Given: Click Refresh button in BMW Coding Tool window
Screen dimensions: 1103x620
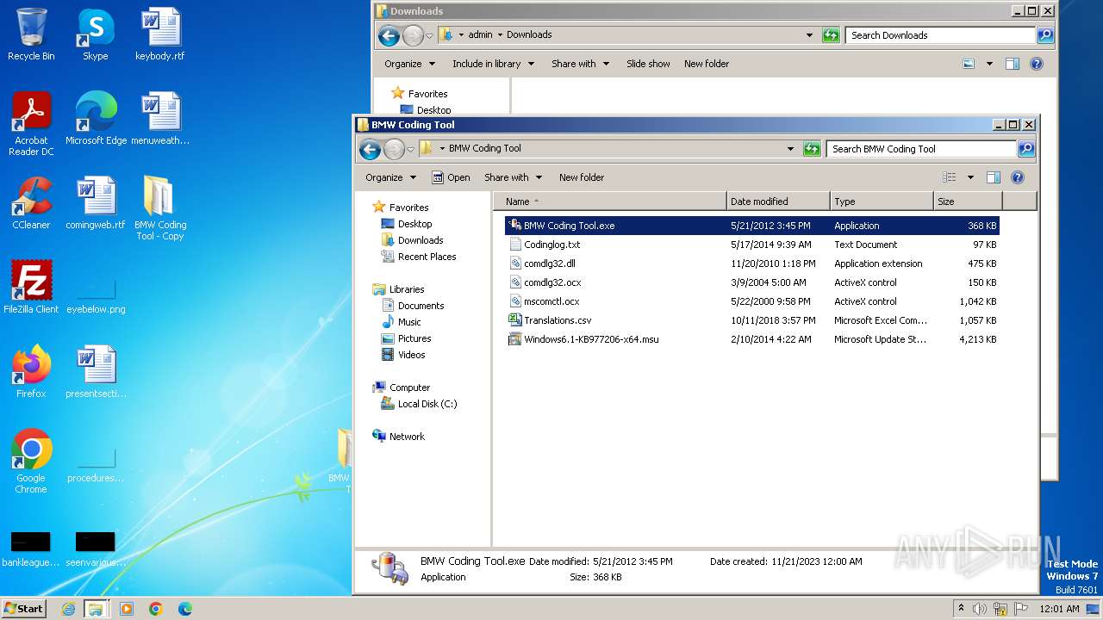Looking at the screenshot, I should tap(812, 149).
